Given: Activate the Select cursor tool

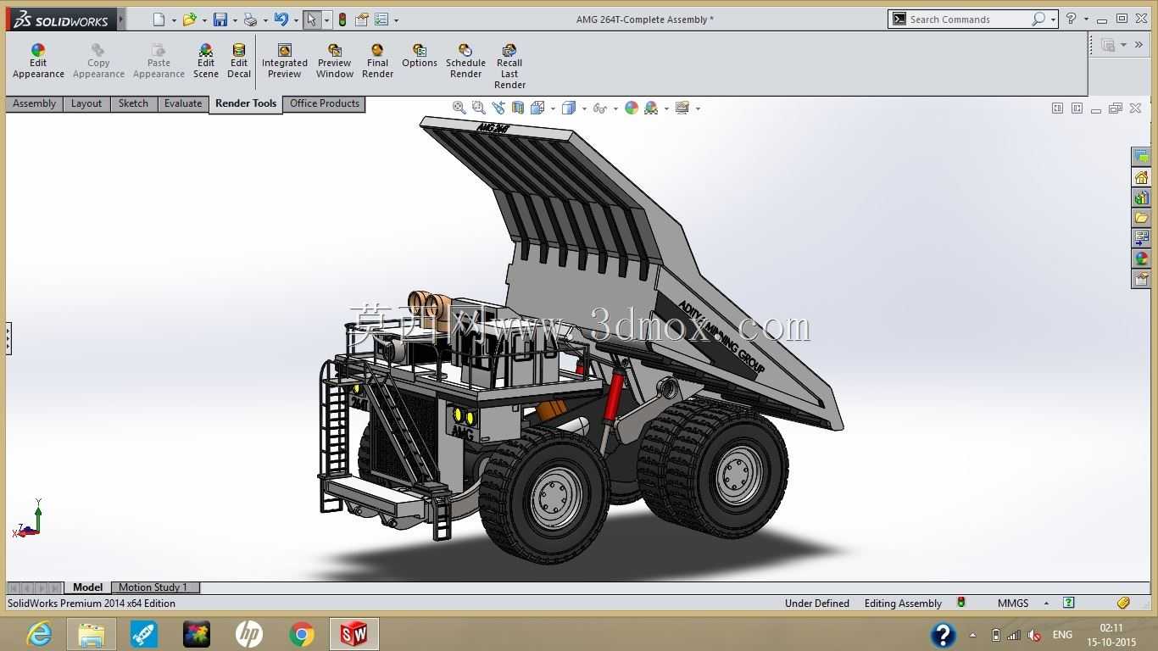Looking at the screenshot, I should point(312,19).
